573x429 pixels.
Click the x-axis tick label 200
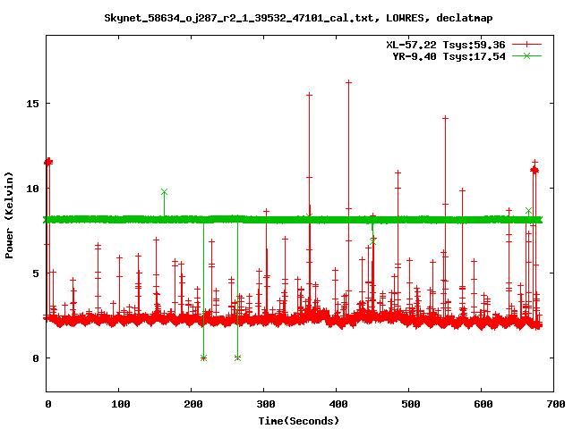coord(193,404)
